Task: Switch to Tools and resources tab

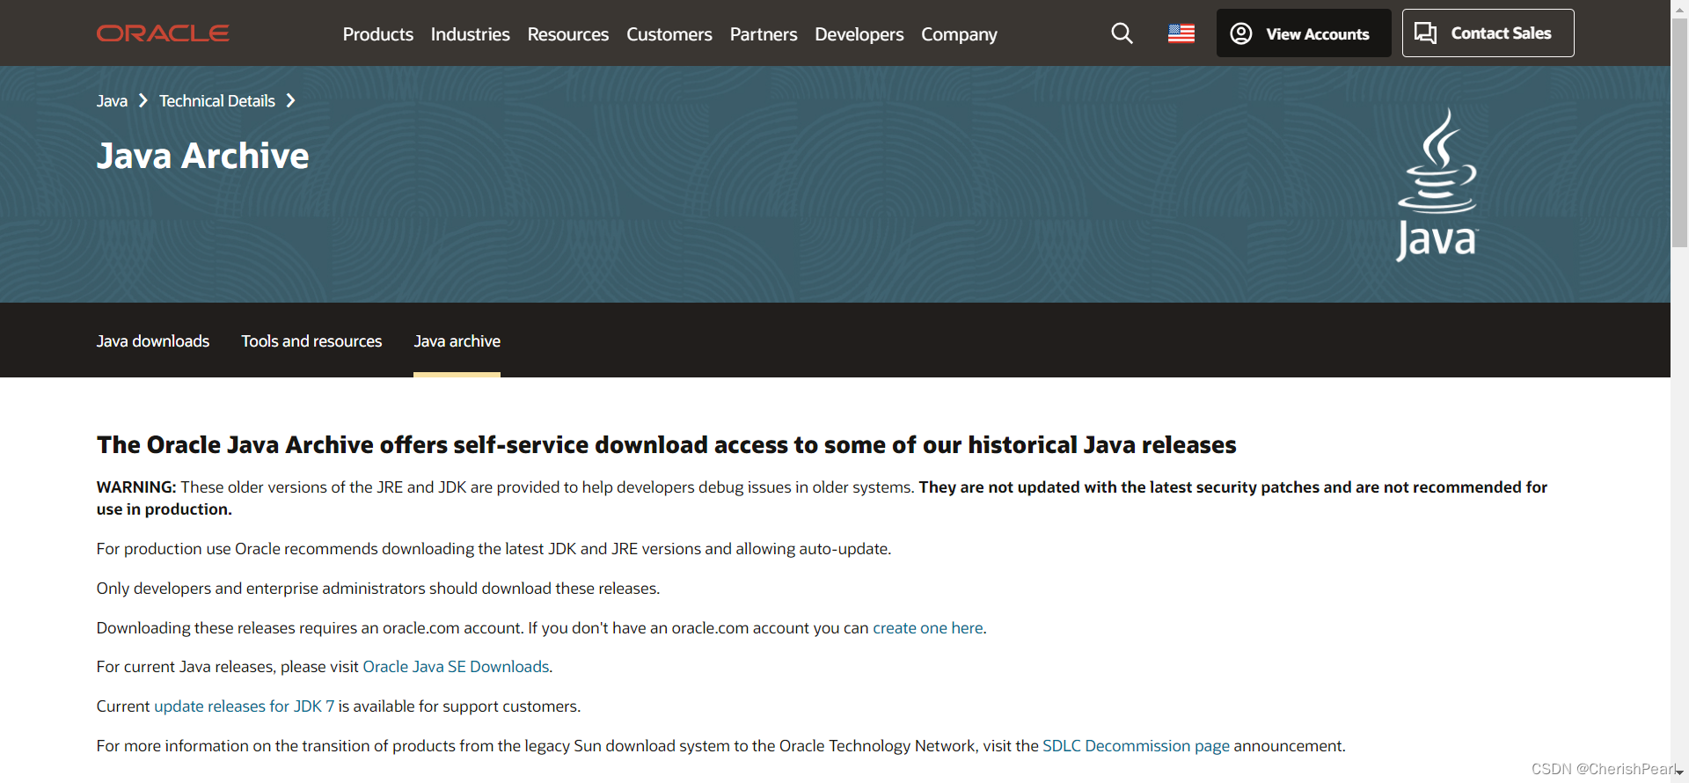Action: click(x=311, y=341)
